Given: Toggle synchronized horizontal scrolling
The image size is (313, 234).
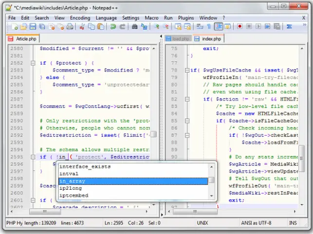Looking at the screenshot, I should point(187,27).
